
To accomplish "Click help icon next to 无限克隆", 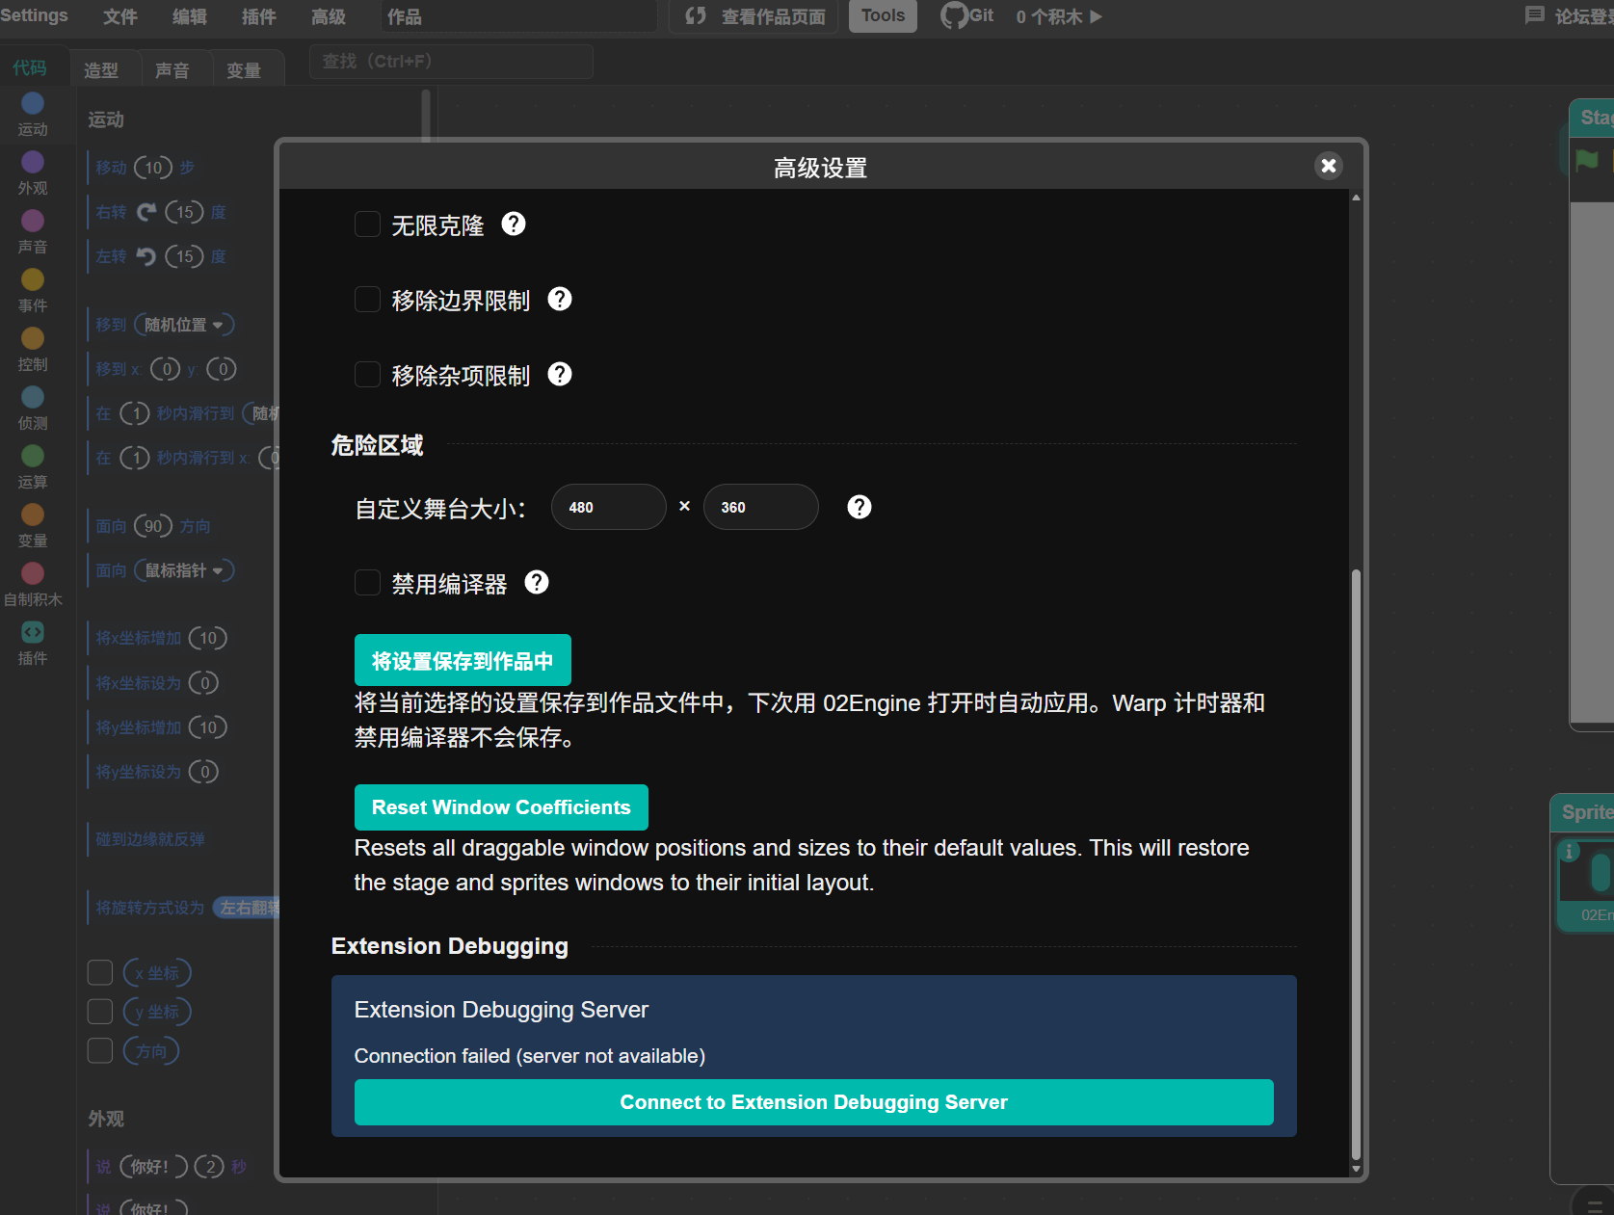I will pos(514,225).
